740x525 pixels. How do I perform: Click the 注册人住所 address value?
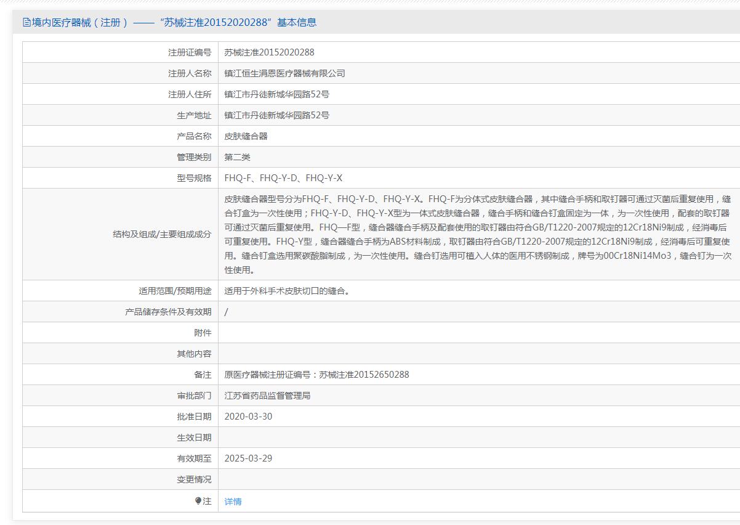pos(276,94)
